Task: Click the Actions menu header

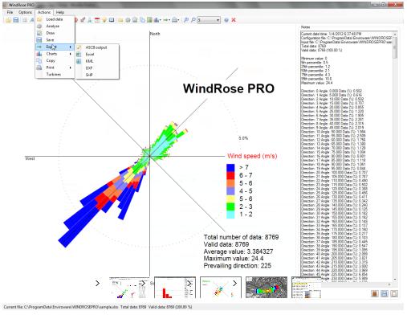Action: click(x=44, y=12)
